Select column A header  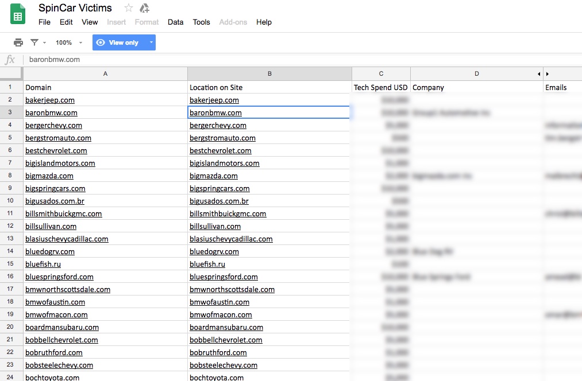(105, 74)
